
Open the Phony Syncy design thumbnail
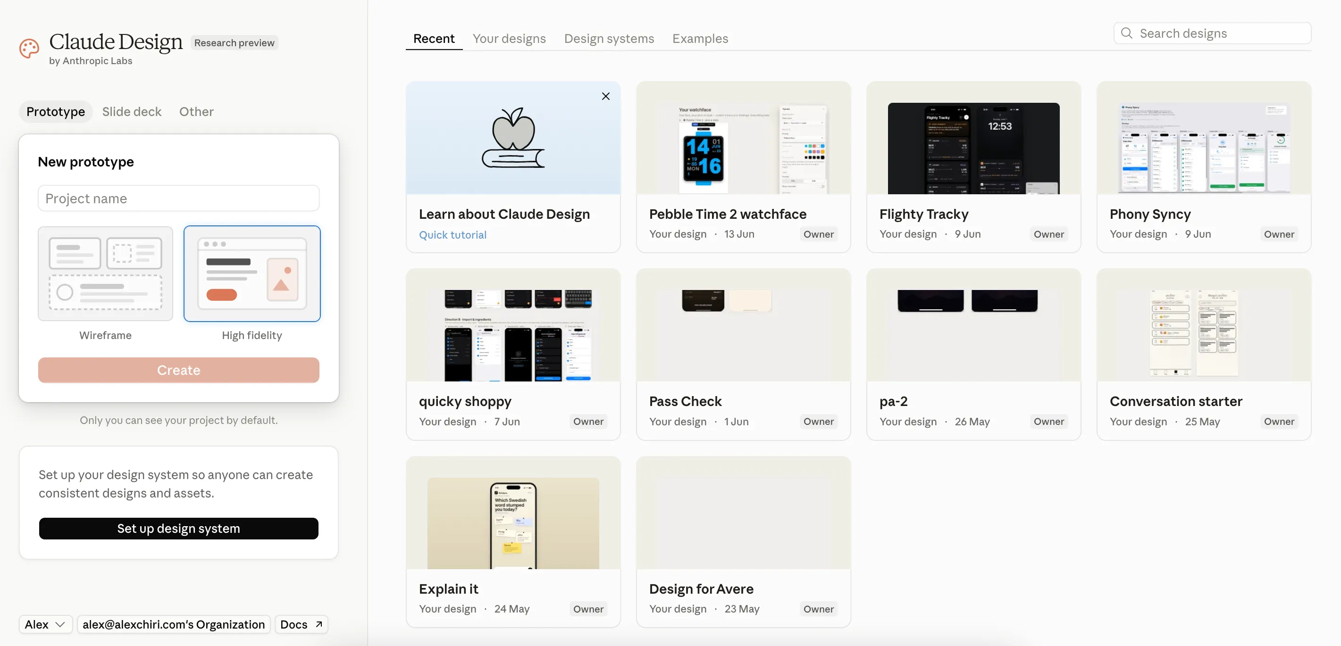click(x=1203, y=138)
